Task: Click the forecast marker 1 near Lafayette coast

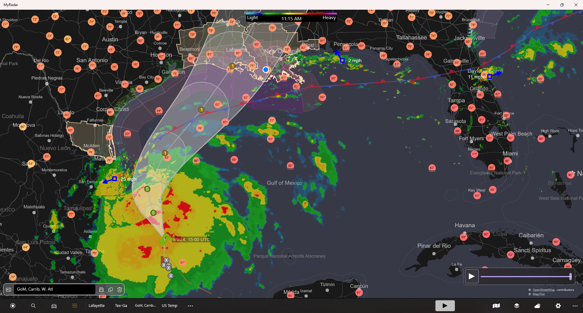Action: point(232,66)
